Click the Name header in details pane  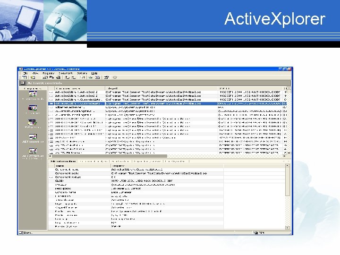coord(82,166)
